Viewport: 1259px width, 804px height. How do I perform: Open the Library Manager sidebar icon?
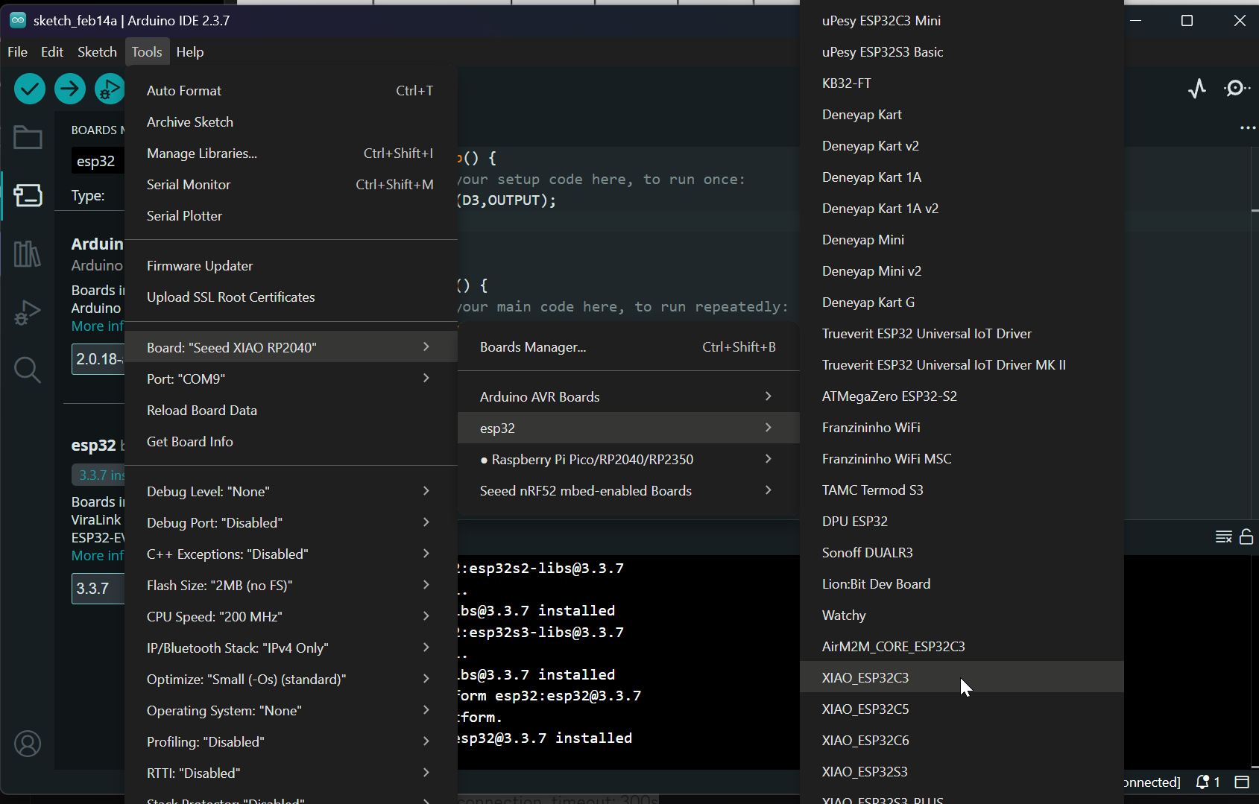pos(27,253)
